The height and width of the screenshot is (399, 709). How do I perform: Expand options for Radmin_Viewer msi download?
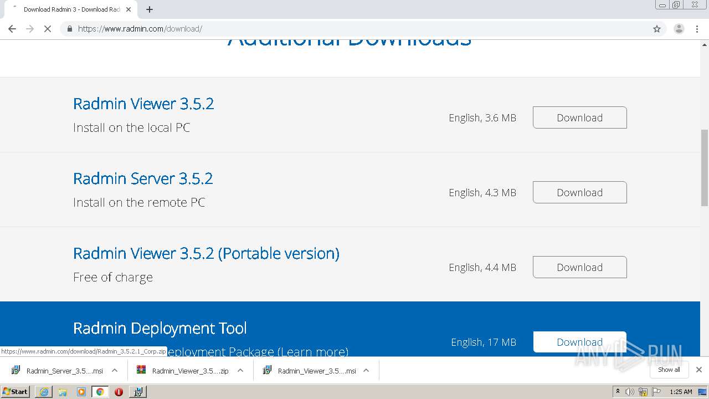click(x=366, y=371)
